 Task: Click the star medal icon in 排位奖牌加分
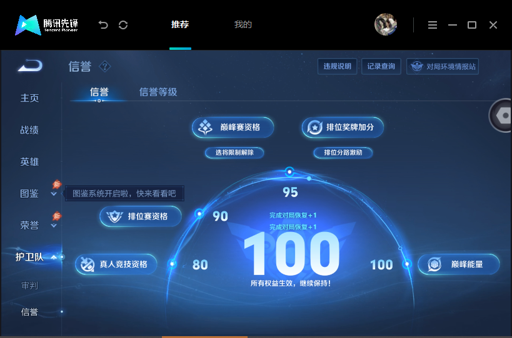[315, 127]
